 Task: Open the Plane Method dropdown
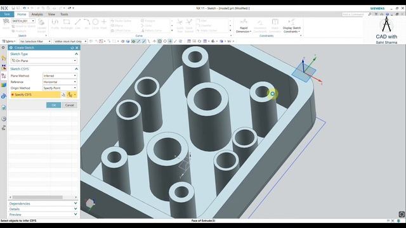click(x=60, y=76)
